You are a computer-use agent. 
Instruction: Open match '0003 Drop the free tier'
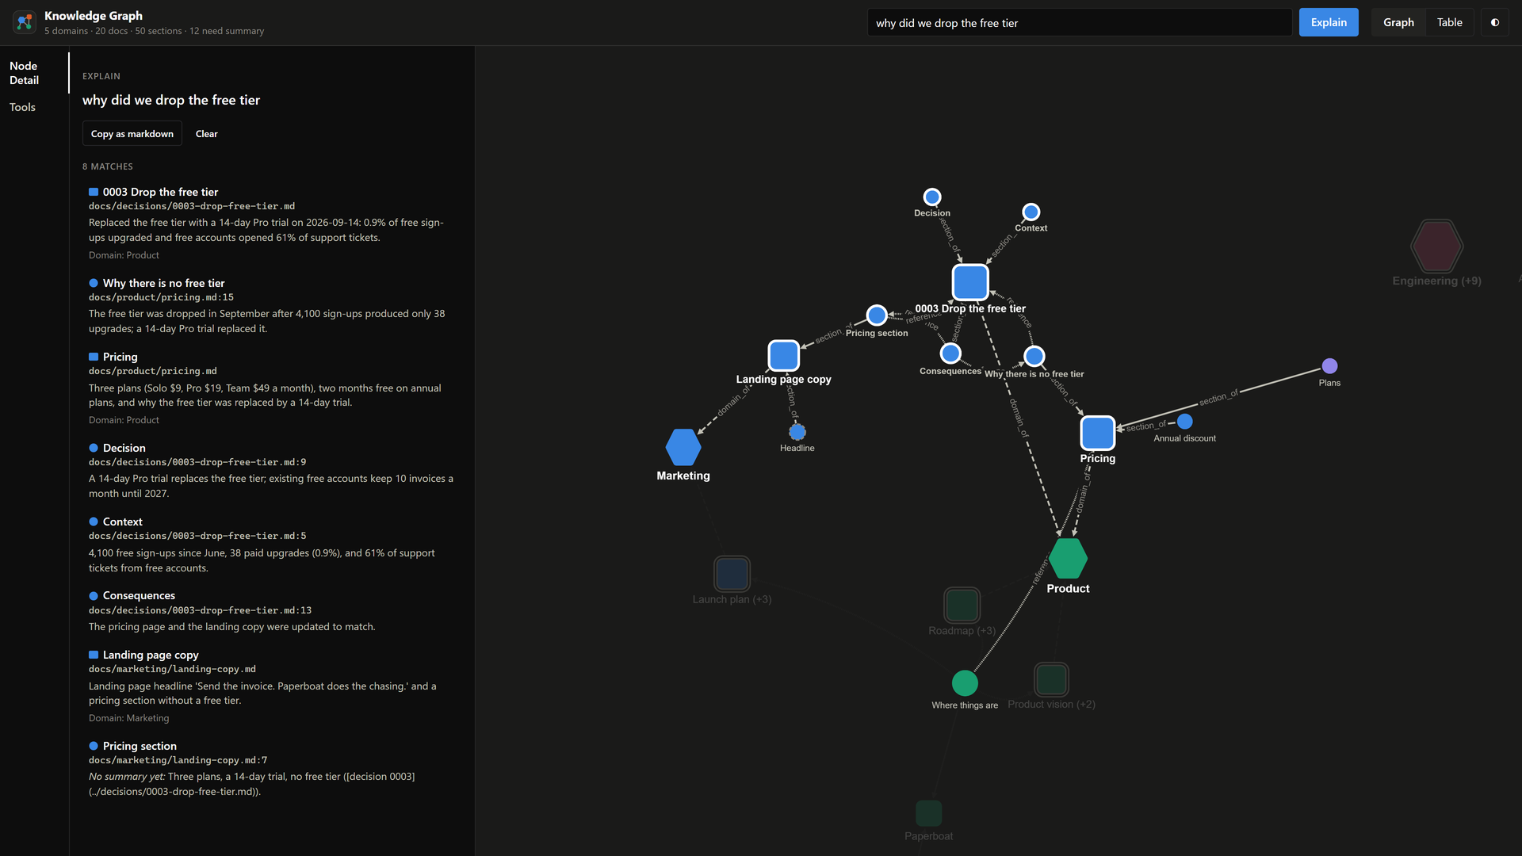[160, 192]
